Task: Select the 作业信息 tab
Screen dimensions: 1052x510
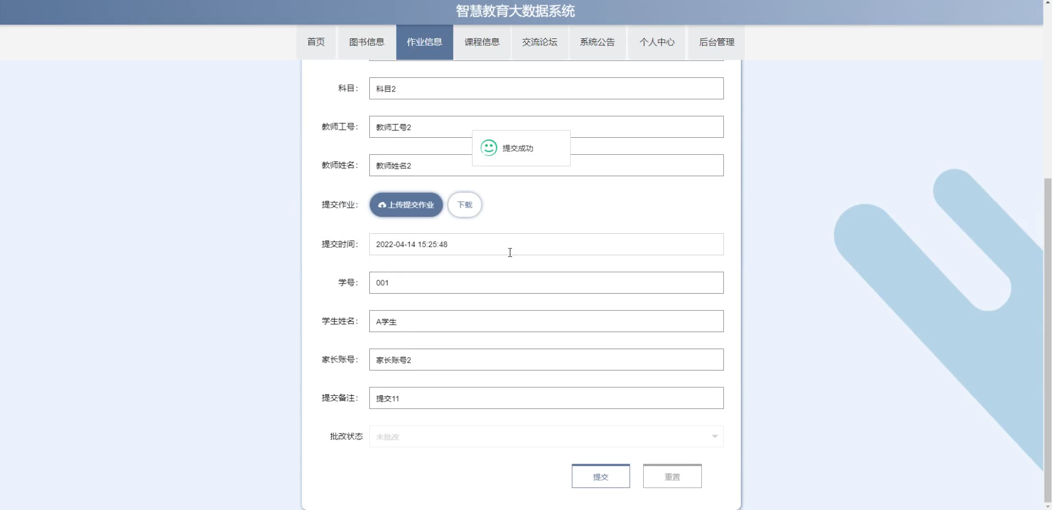Action: click(x=425, y=42)
